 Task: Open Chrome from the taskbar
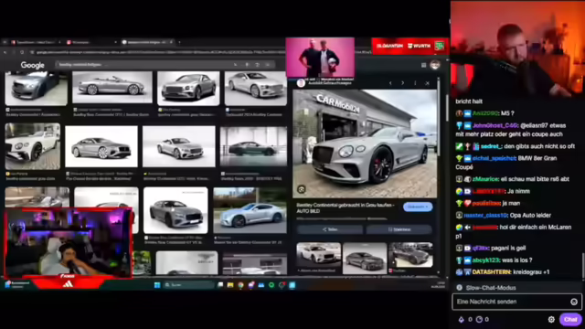240,285
